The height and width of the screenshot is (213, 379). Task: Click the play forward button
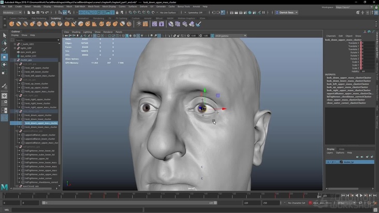(361, 195)
